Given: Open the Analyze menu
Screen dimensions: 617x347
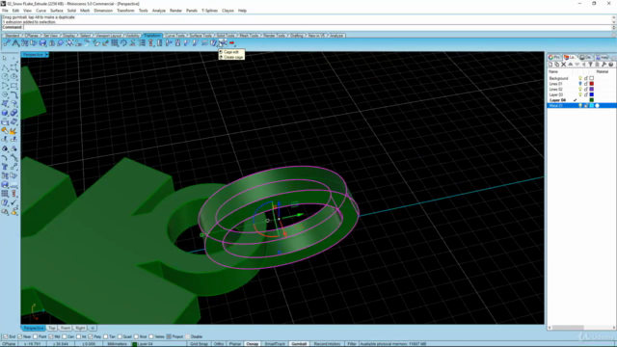Looking at the screenshot, I should [x=158, y=11].
